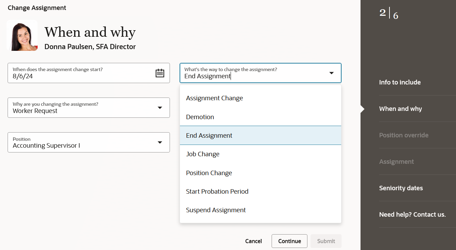Select Start Probation Period option
The image size is (456, 250).
point(261,191)
